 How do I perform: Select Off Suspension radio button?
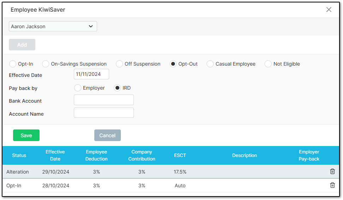119,64
